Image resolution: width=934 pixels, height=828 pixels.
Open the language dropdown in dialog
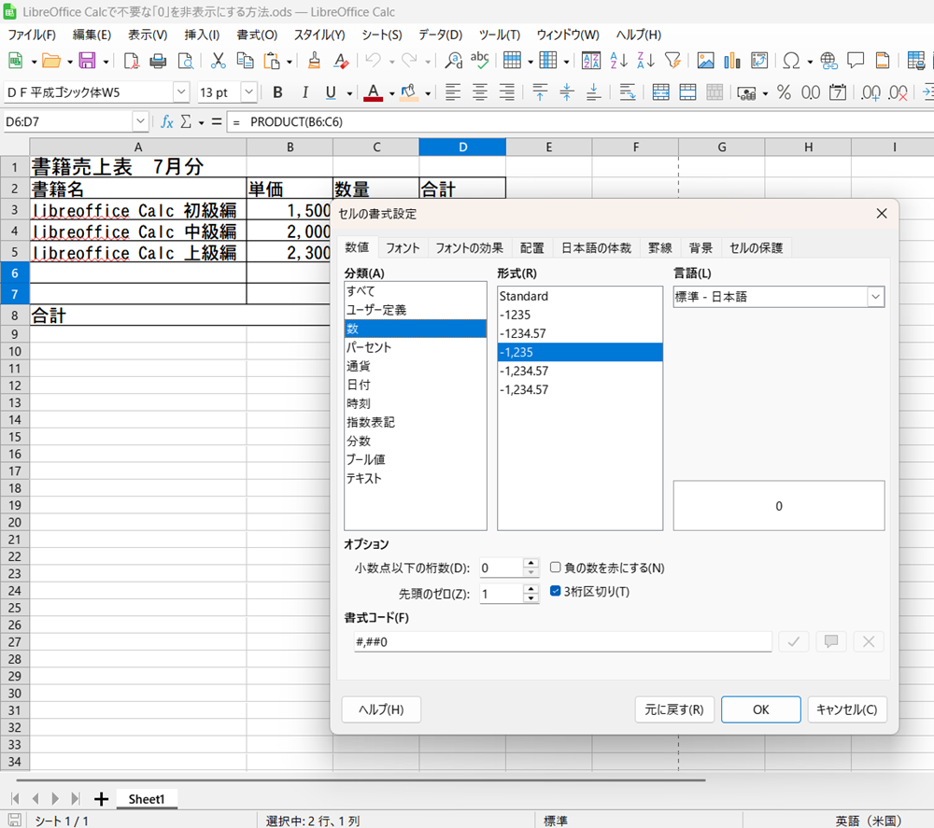(x=875, y=297)
